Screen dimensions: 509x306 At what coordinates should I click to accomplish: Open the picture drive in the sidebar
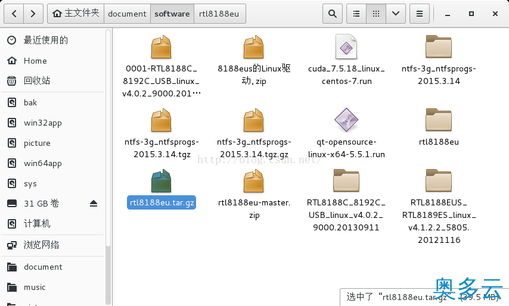(52, 143)
